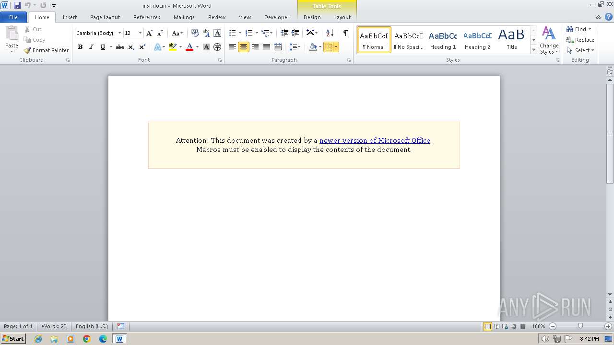
Task: Toggle Underline formatting
Action: (x=103, y=47)
